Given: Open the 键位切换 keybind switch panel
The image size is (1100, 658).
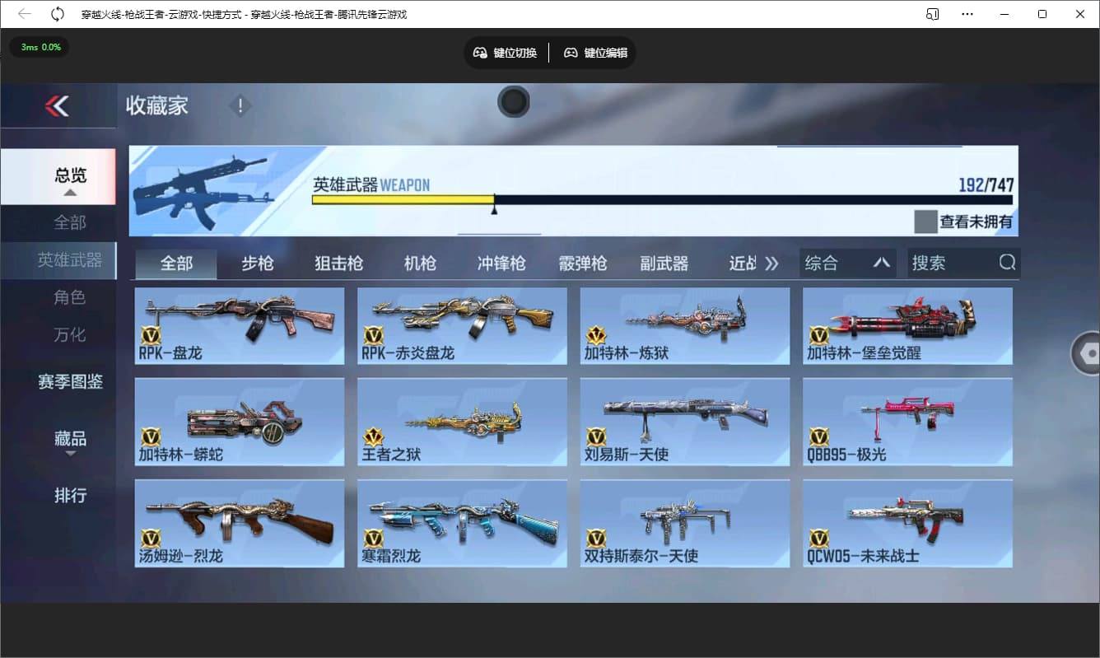Looking at the screenshot, I should pyautogui.click(x=505, y=52).
